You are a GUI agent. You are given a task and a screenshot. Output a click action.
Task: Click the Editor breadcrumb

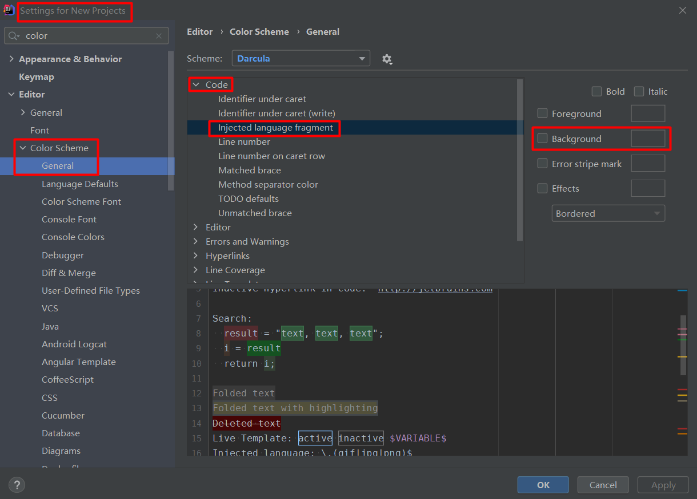click(x=200, y=32)
